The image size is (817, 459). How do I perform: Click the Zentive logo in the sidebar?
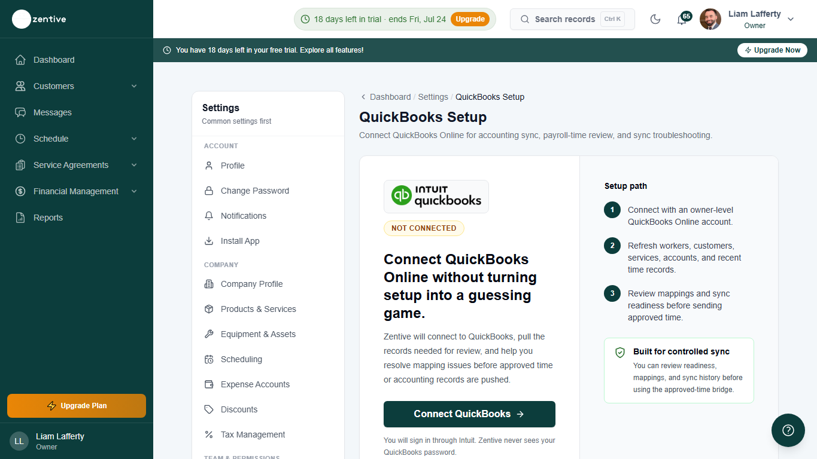(x=39, y=19)
